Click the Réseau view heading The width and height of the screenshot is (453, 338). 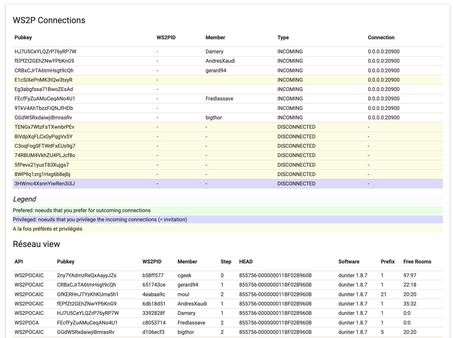point(36,244)
